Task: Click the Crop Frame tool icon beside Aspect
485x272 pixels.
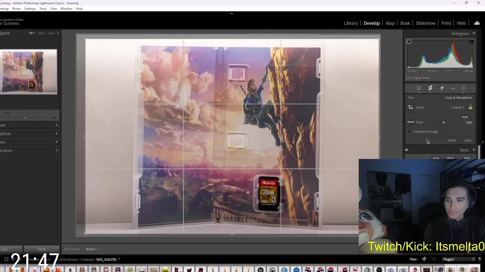Action: [x=411, y=107]
